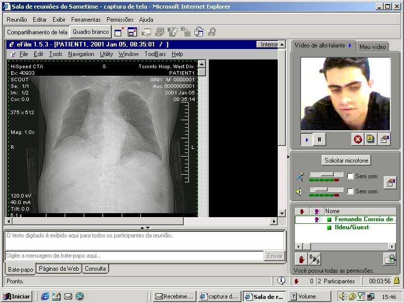404x303 pixels.
Task: Click the microphone icon
Action: pos(300,177)
